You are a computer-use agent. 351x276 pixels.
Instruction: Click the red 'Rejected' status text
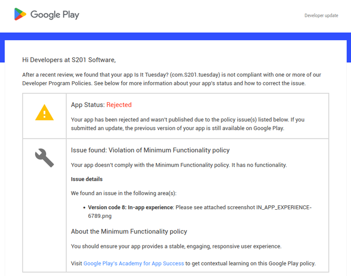pos(119,105)
